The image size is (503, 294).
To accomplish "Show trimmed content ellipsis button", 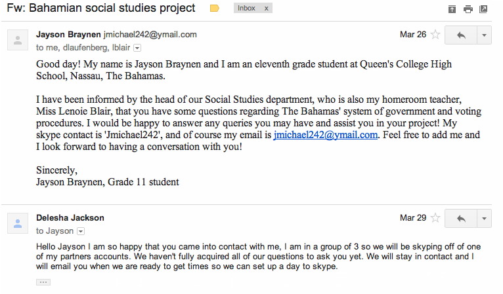I will 43,282.
